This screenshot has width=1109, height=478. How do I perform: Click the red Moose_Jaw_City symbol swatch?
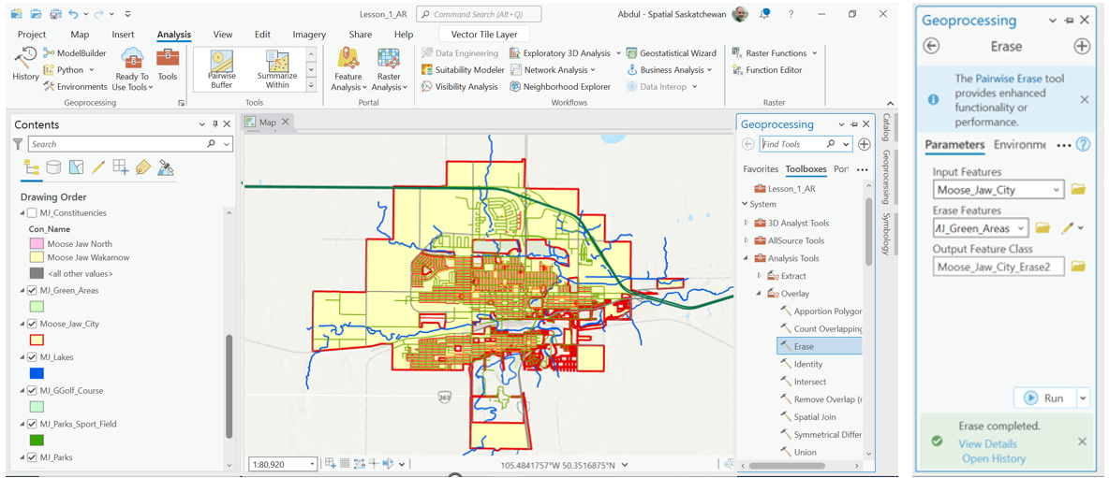coord(37,340)
